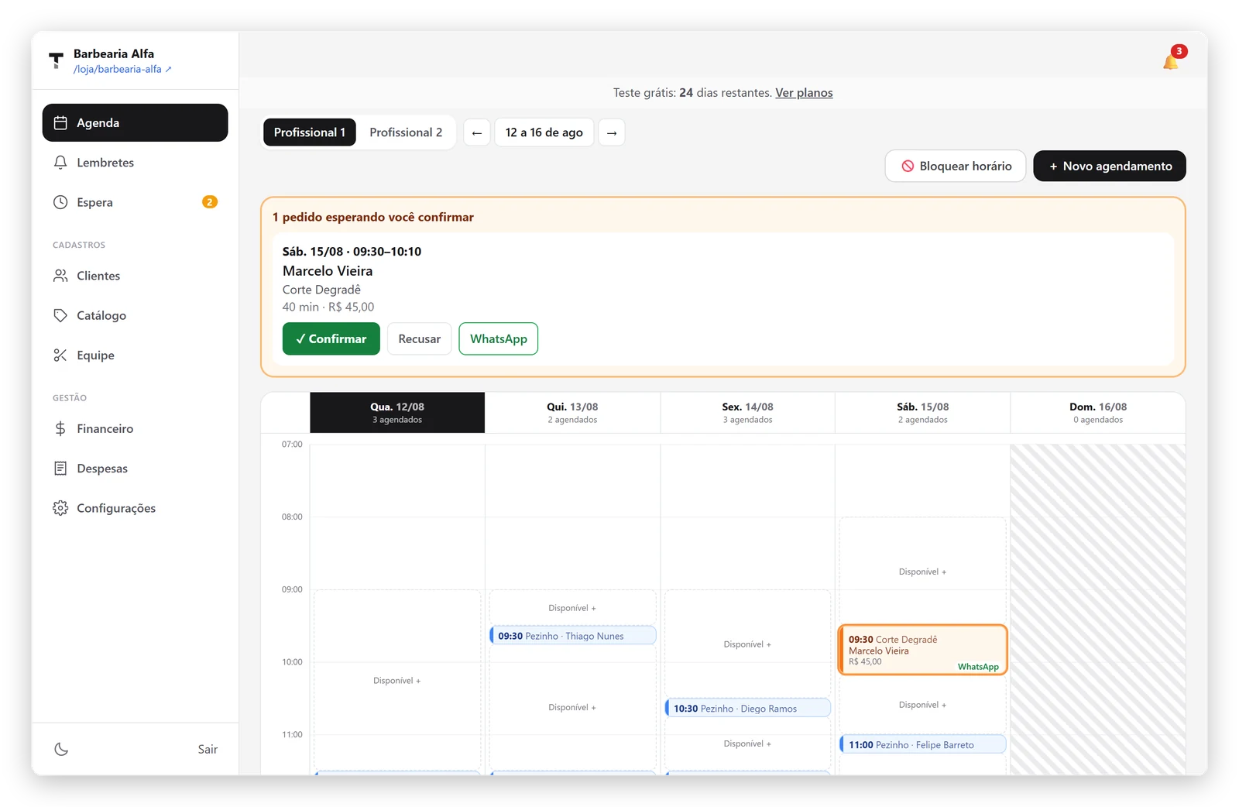Viewport: 1239px width, 807px height.
Task: Open the 09:30 Thiago Nunes appointment
Action: click(x=573, y=636)
